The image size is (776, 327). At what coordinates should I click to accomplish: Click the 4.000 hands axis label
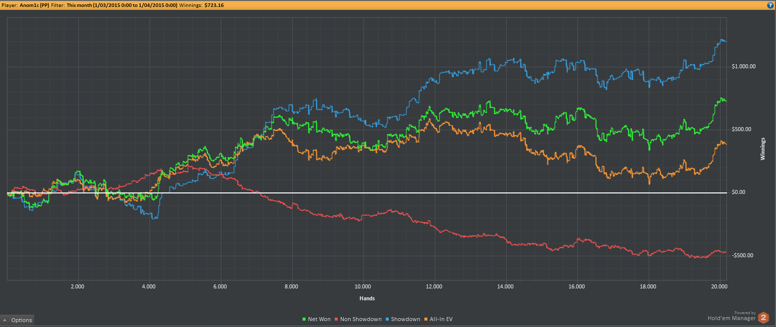click(149, 286)
